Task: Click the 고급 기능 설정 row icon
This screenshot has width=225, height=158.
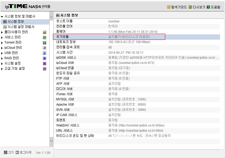Action: 45,69
